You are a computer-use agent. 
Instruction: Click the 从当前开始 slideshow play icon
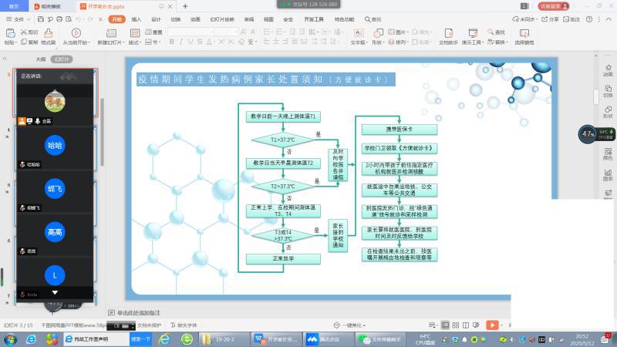[78, 33]
